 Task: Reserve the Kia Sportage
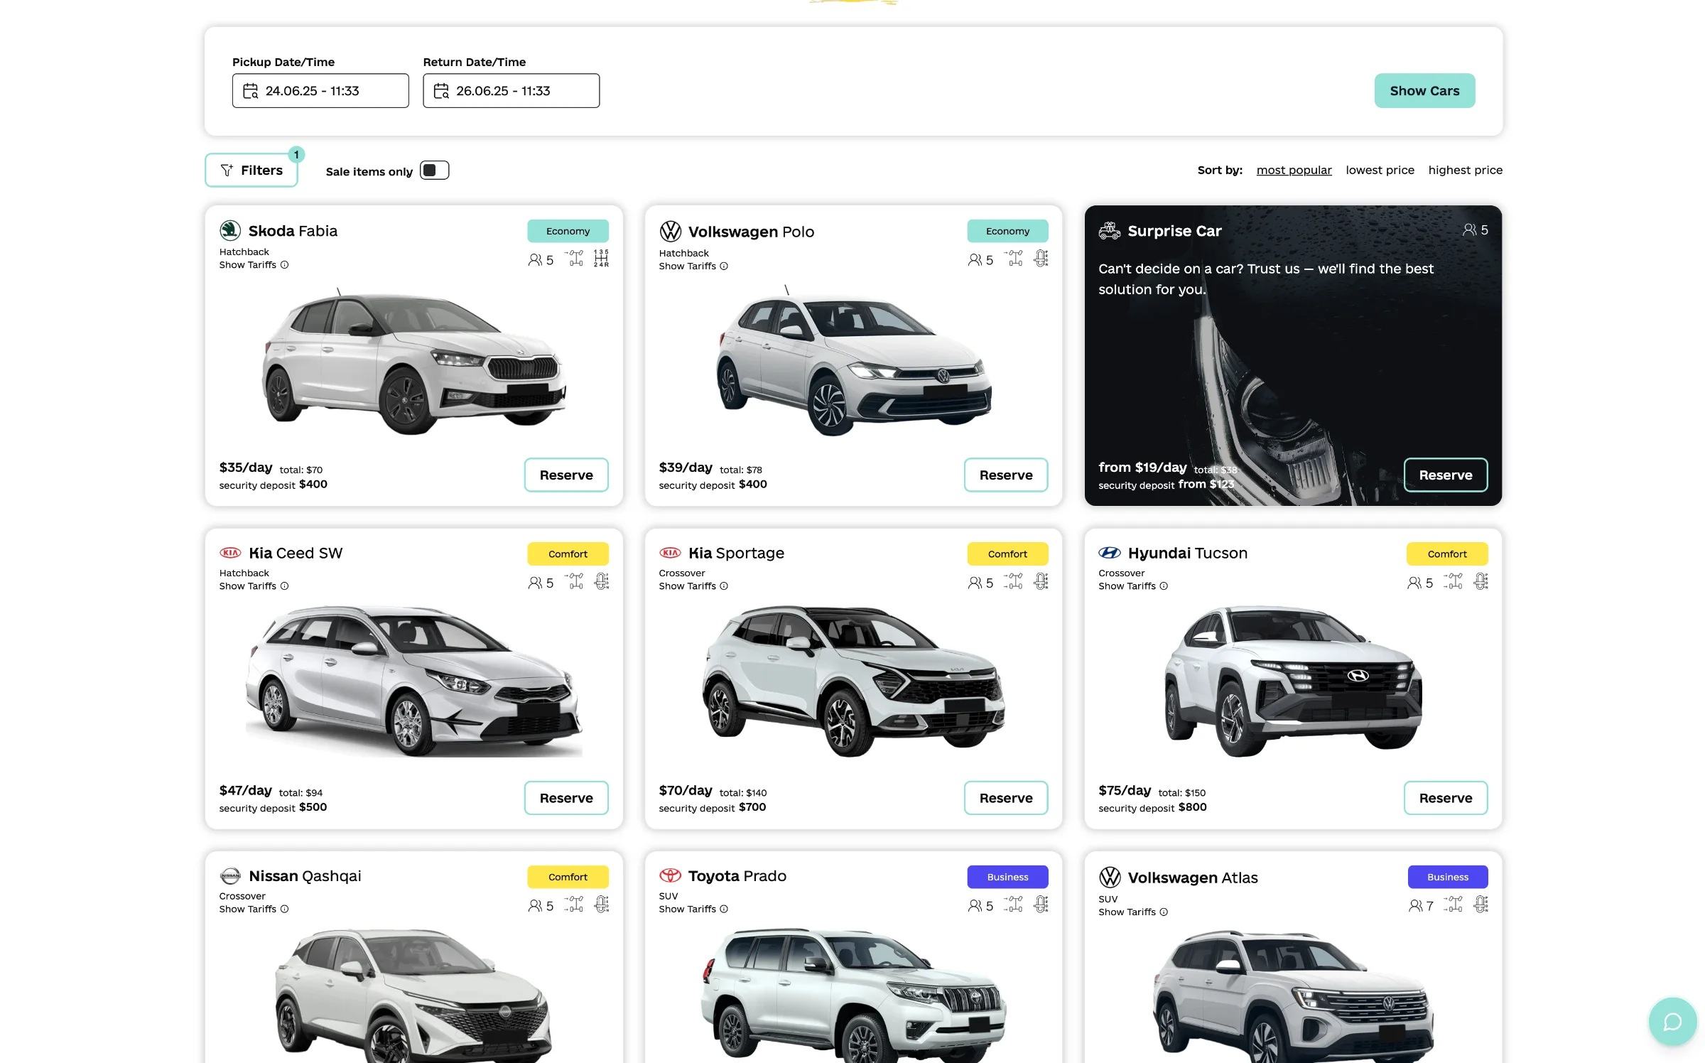click(x=1006, y=798)
